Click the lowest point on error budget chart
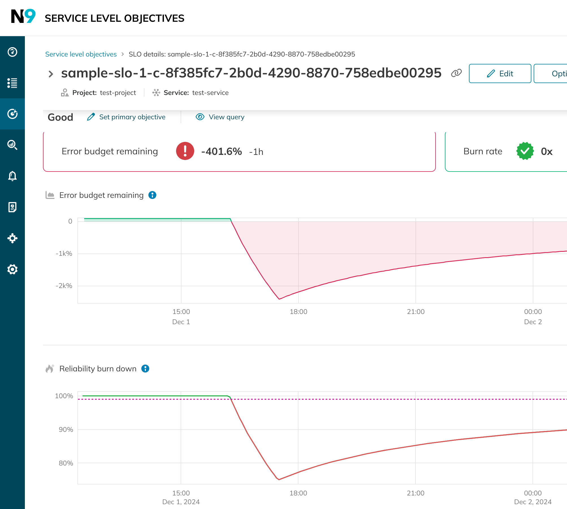The width and height of the screenshot is (567, 509). point(279,299)
